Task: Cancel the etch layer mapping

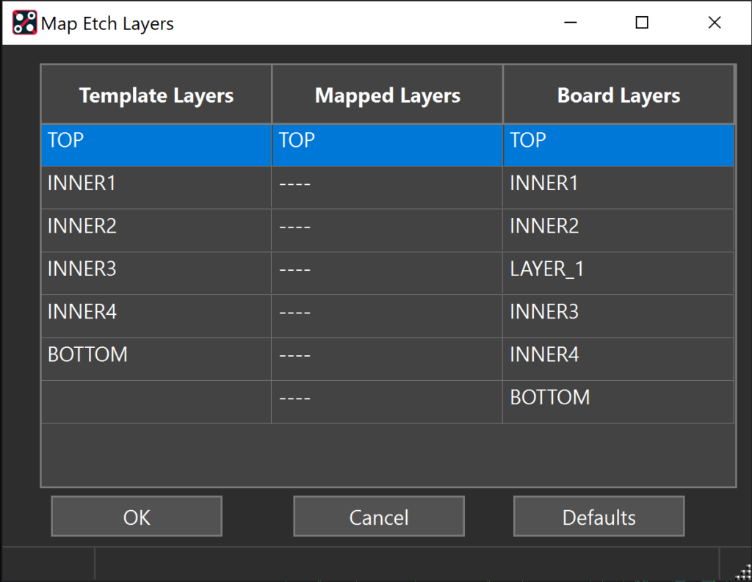Action: pos(379,517)
